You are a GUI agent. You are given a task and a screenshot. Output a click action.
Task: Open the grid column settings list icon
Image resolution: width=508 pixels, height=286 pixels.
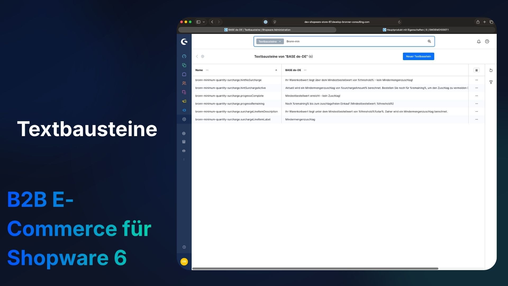[x=477, y=70]
